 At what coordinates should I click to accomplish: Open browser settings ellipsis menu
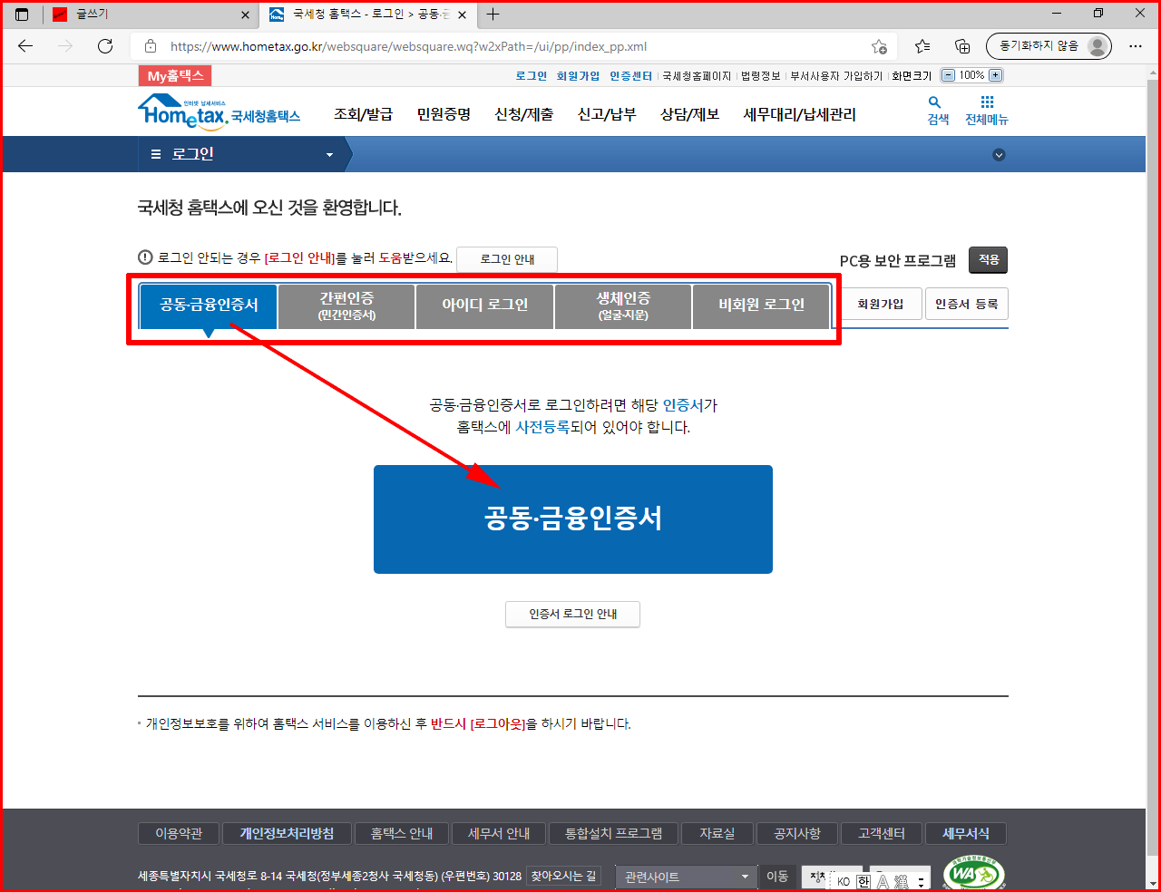(x=1136, y=46)
